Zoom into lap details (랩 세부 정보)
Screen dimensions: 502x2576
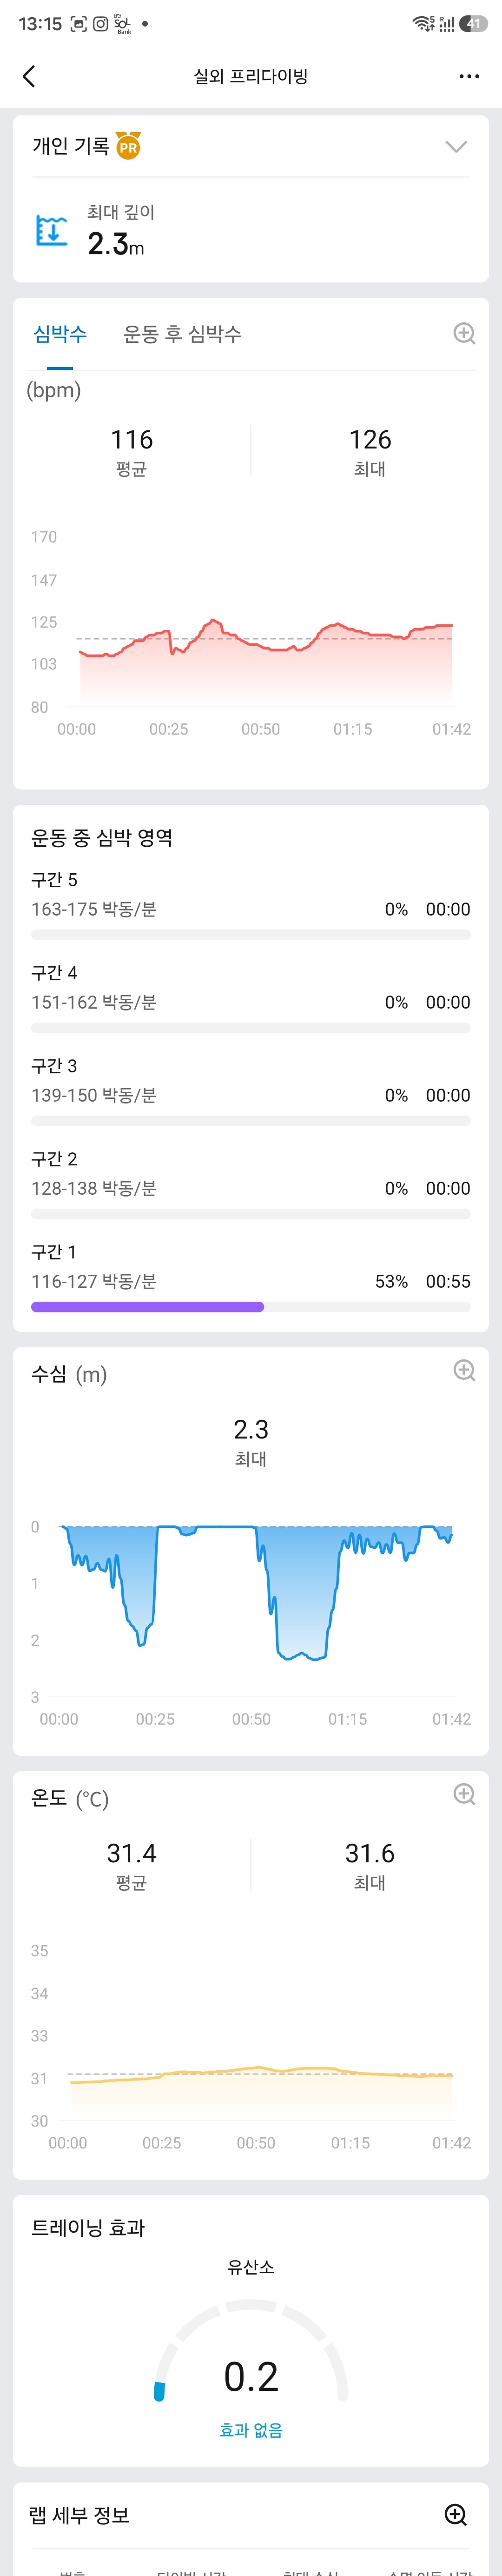click(456, 2514)
